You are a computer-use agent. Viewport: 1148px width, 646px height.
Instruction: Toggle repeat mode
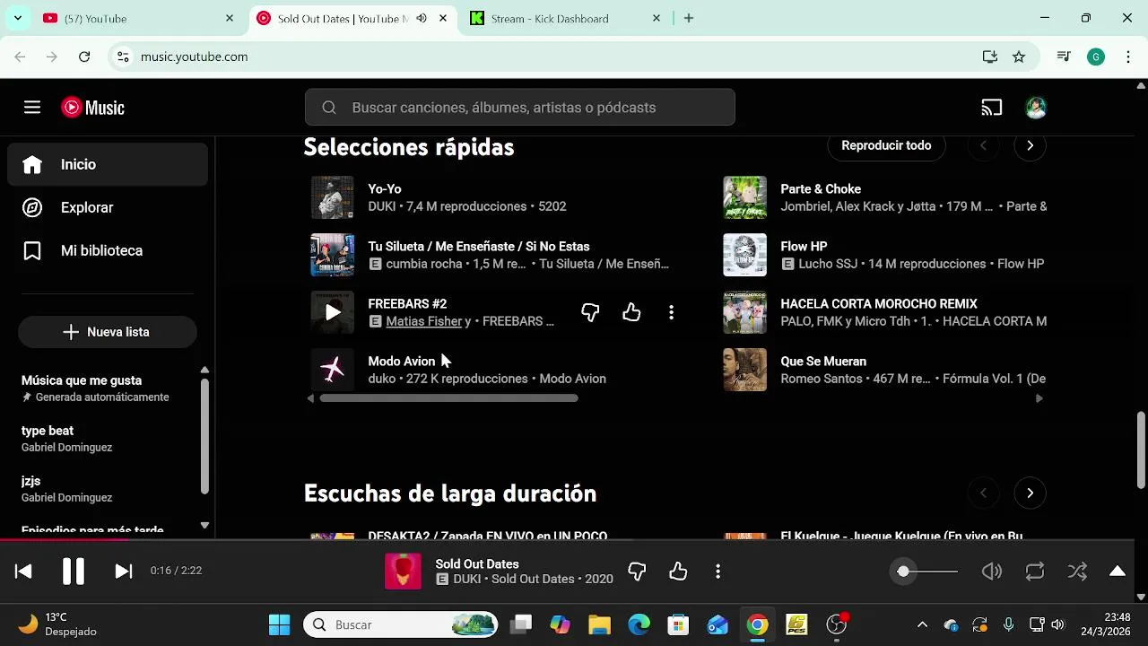pos(1035,571)
